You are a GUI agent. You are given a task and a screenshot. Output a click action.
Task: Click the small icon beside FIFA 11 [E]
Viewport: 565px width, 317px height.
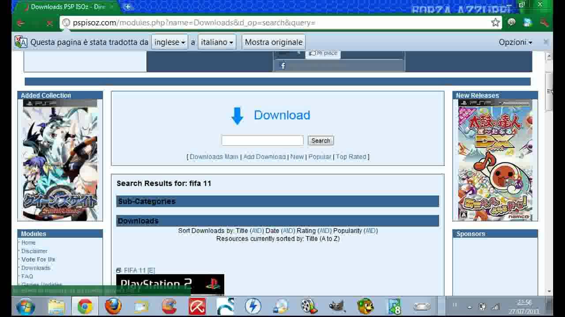118,270
